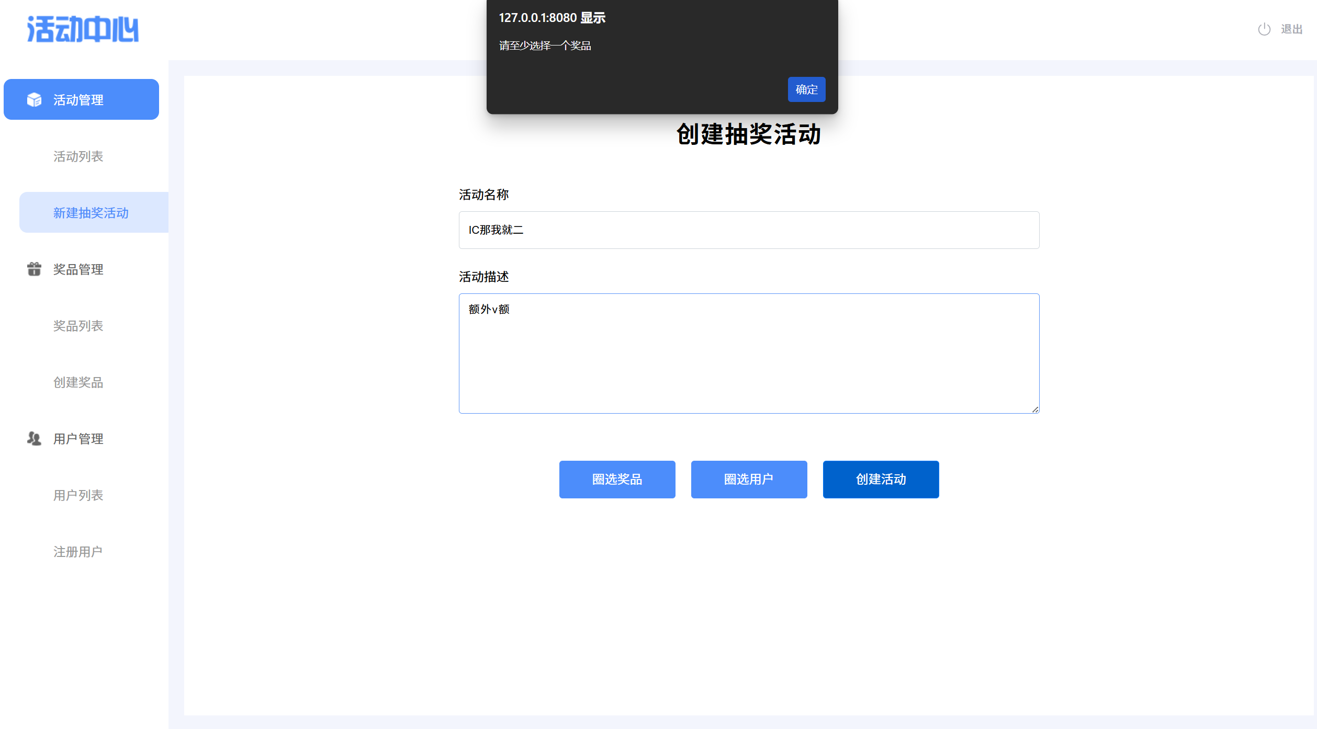Click the 活动中心 logo

[83, 29]
